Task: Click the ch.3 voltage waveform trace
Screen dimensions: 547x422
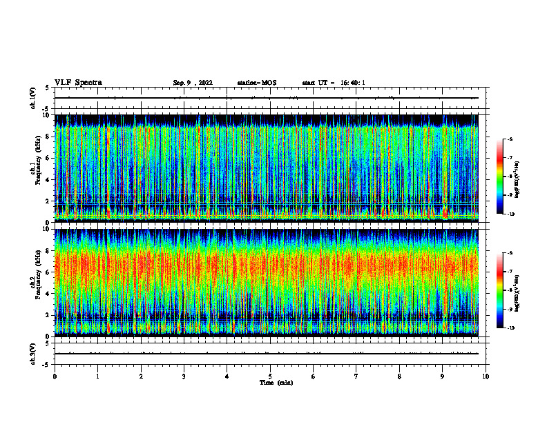Action: pyautogui.click(x=267, y=354)
